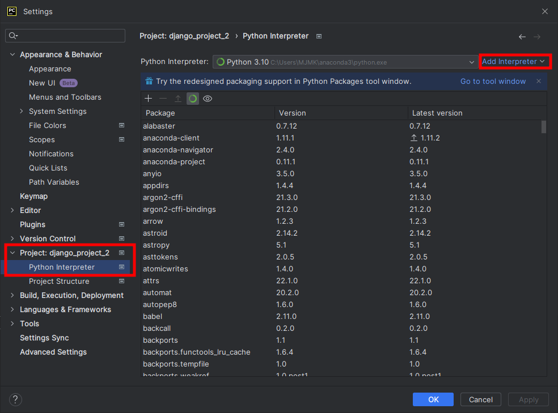
Task: Click the navigate back arrow
Action: point(522,37)
